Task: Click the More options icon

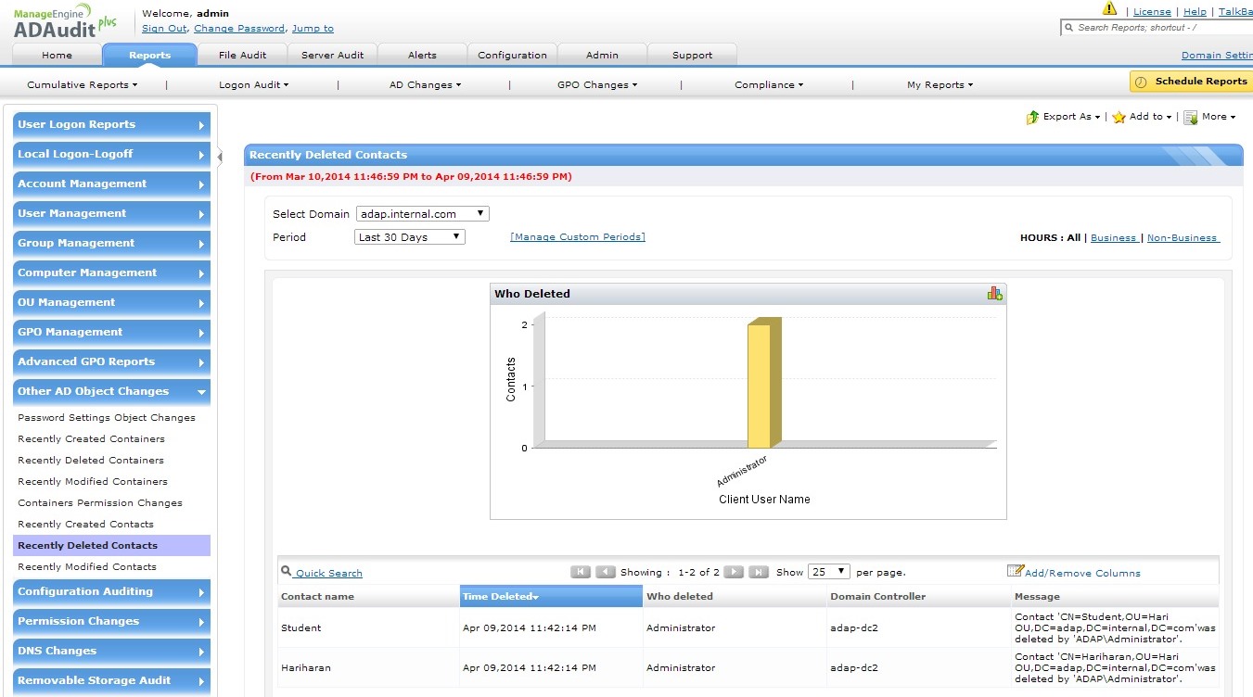Action: [x=1191, y=118]
